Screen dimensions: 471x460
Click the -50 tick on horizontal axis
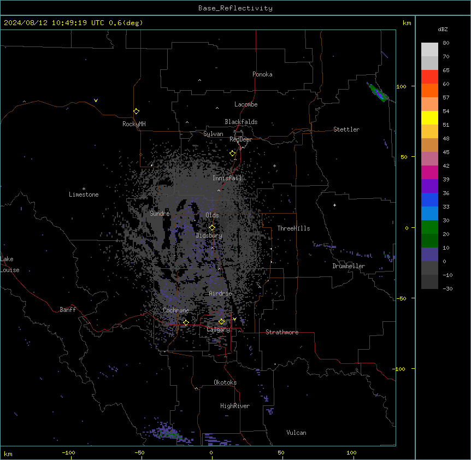pyautogui.click(x=139, y=453)
